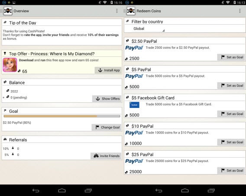This screenshot has width=246, height=196.
Task: Tap the anchor icon on Install App
Action: [100, 70]
